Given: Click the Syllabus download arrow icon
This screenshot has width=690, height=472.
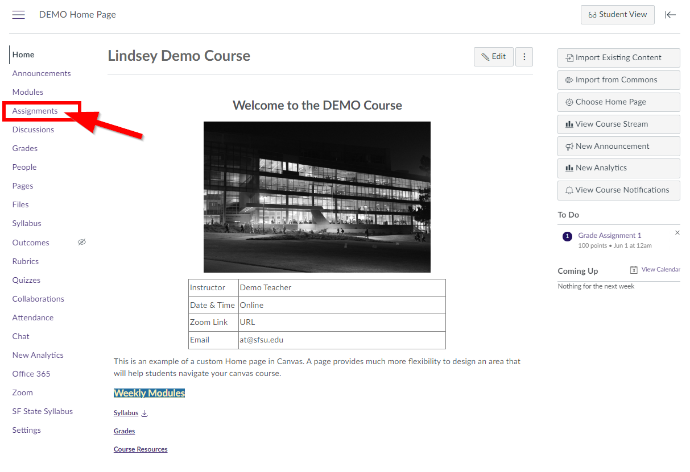Looking at the screenshot, I should pyautogui.click(x=144, y=413).
